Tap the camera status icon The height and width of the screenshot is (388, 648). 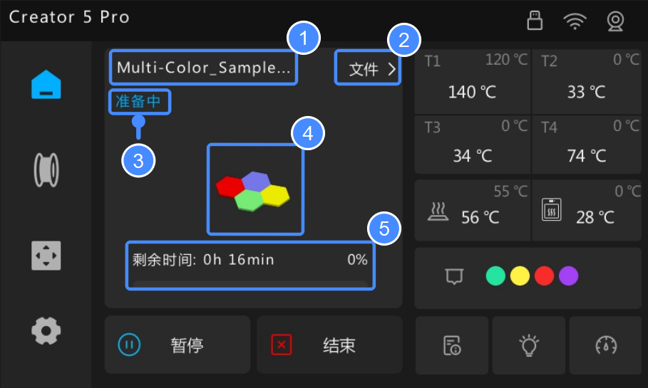coord(615,21)
